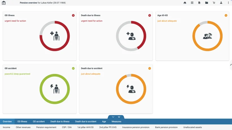Expand panel with single down chevron
232x130 pixels.
coord(113,117)
